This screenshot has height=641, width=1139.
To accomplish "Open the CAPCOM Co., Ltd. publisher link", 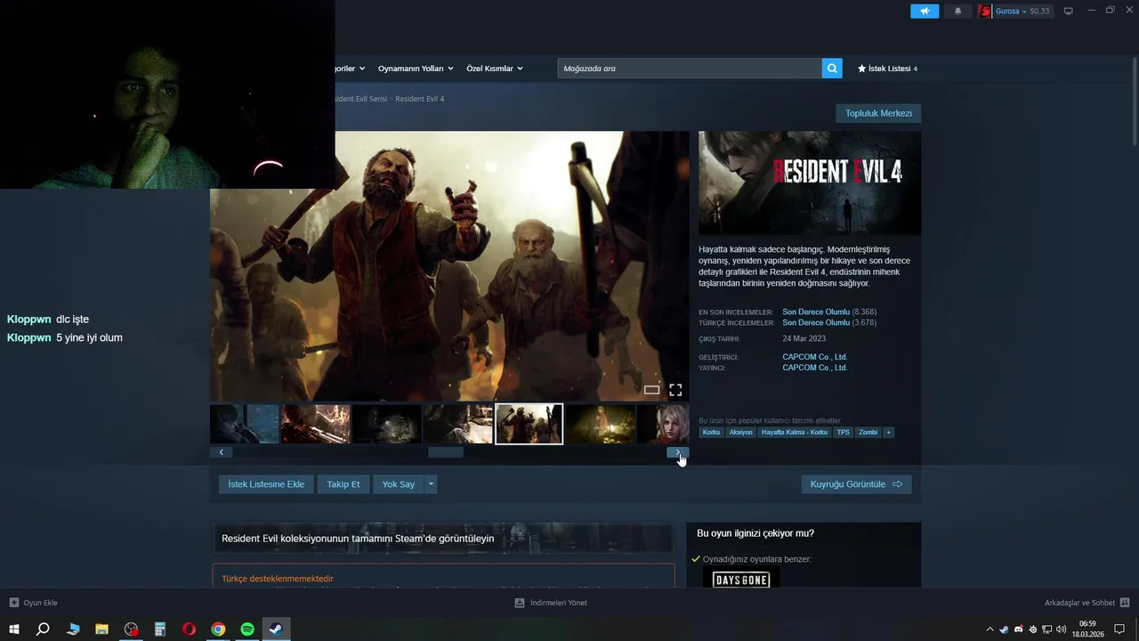I will (x=814, y=368).
